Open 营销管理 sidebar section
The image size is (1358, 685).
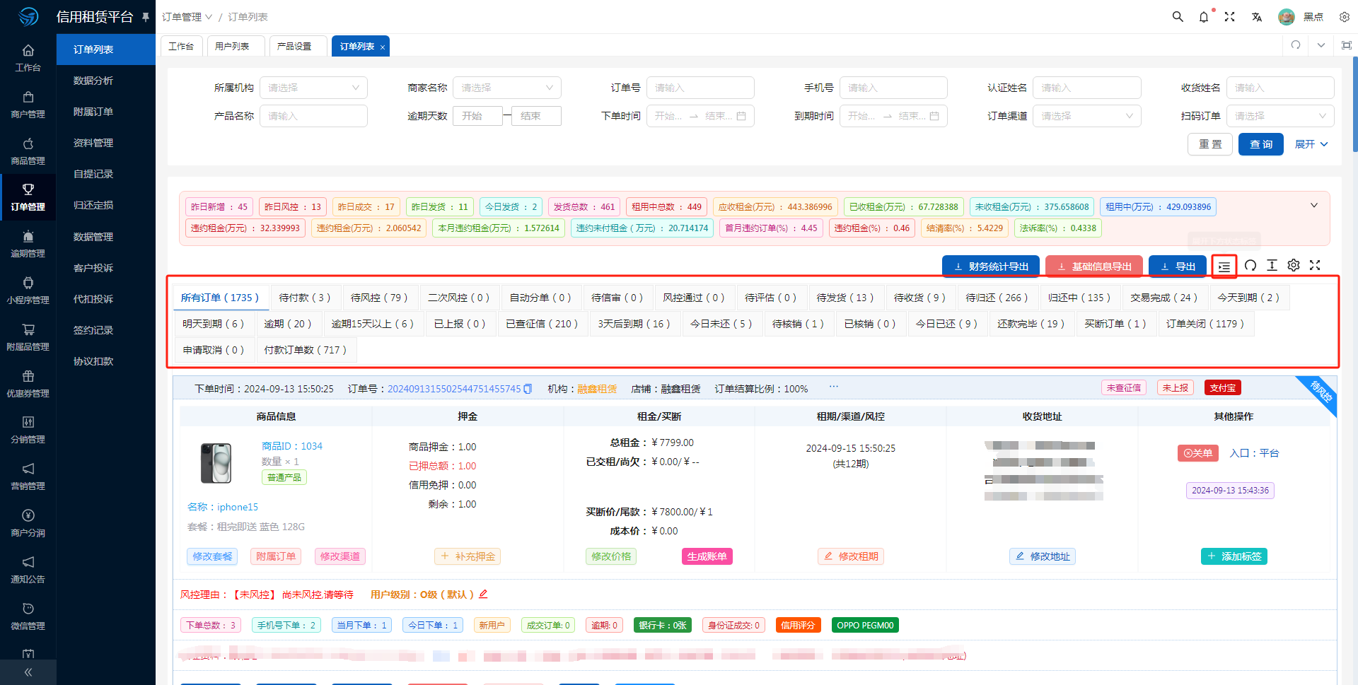[x=28, y=476]
